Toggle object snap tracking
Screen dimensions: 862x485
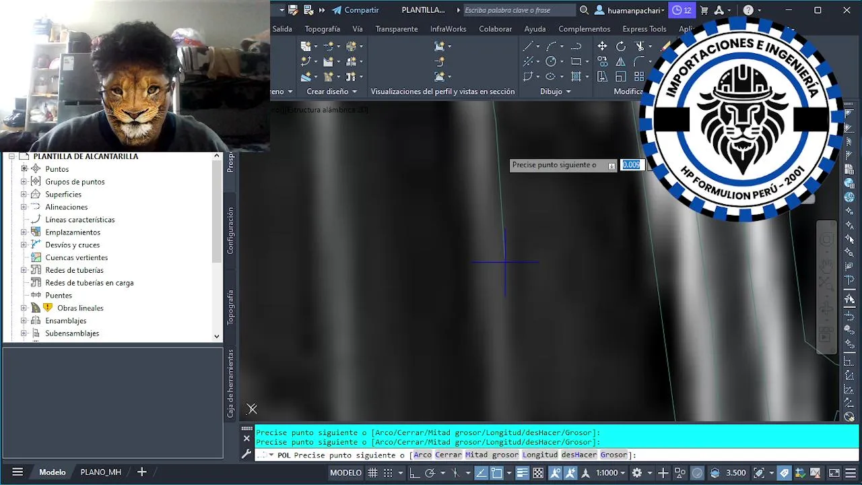tap(481, 473)
